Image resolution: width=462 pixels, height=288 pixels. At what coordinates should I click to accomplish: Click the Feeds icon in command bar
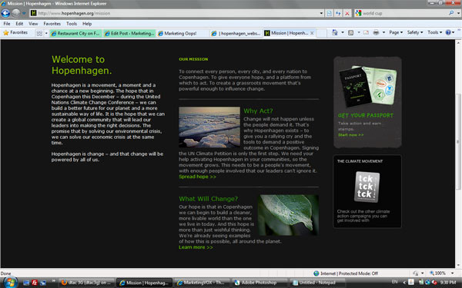tap(350, 32)
